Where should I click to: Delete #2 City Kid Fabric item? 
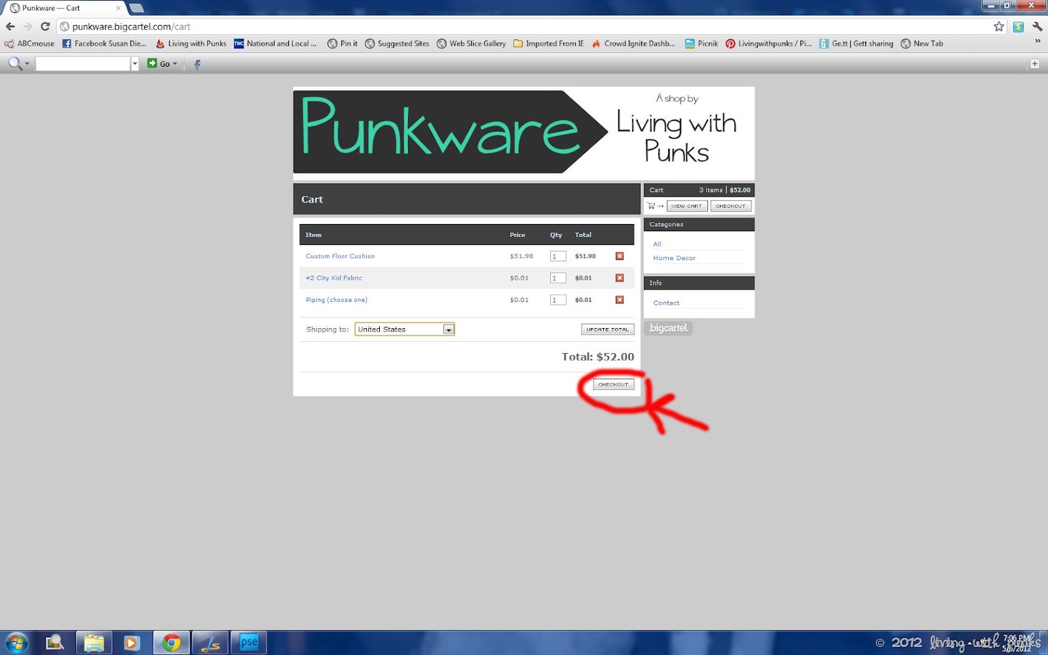coord(620,278)
